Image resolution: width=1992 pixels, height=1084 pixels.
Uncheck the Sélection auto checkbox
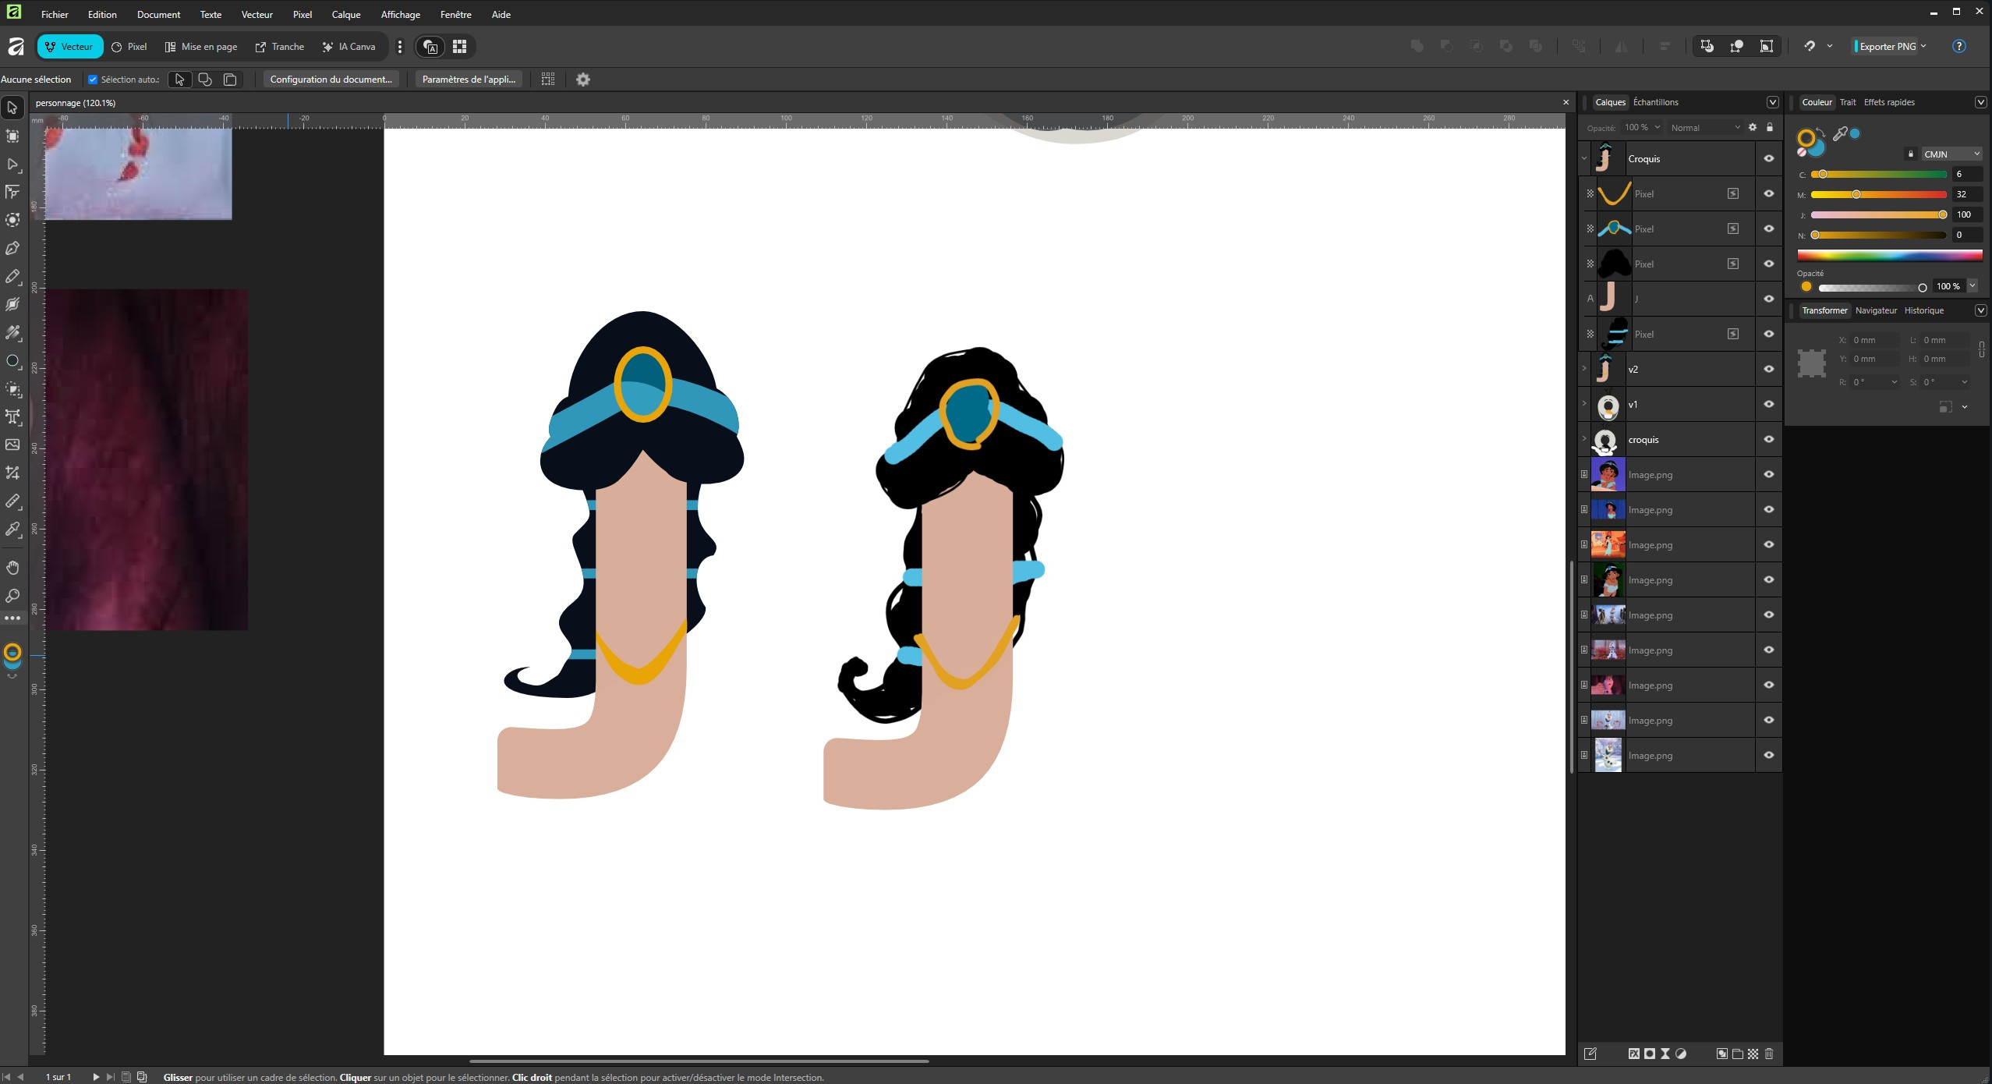point(93,79)
